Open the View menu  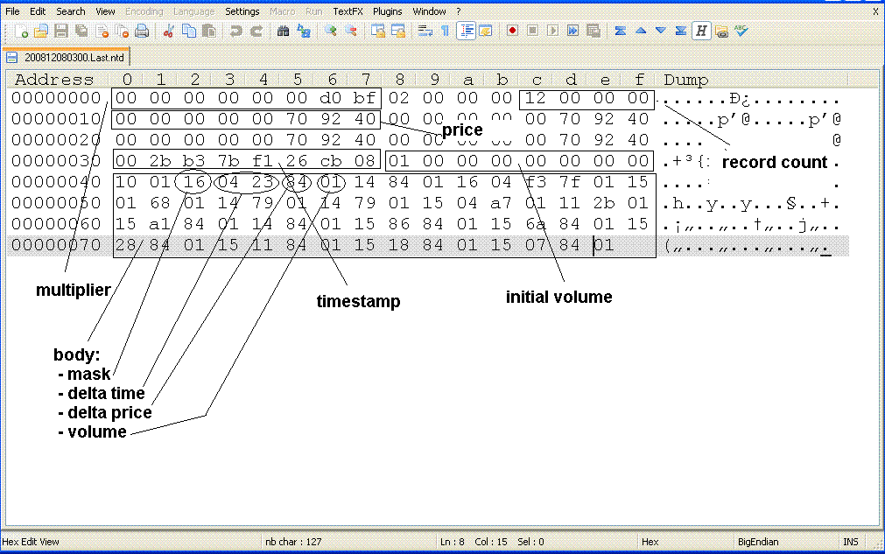tap(105, 11)
